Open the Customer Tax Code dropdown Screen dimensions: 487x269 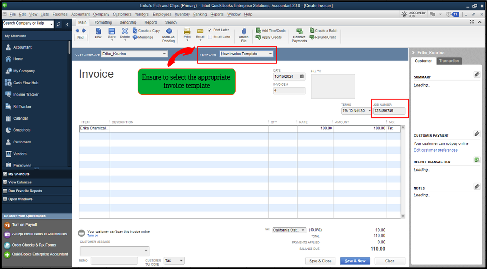pos(182,261)
